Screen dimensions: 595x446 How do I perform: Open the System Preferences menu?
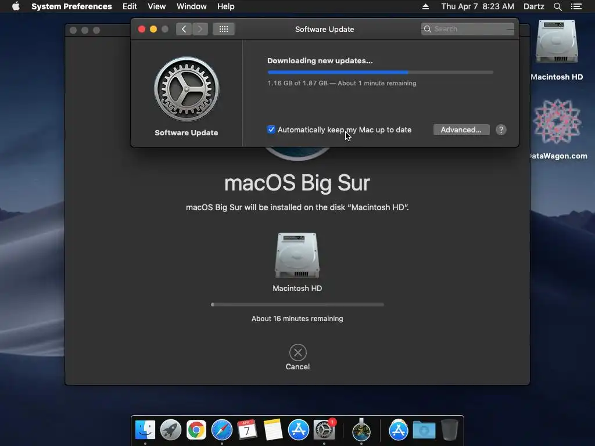click(71, 6)
